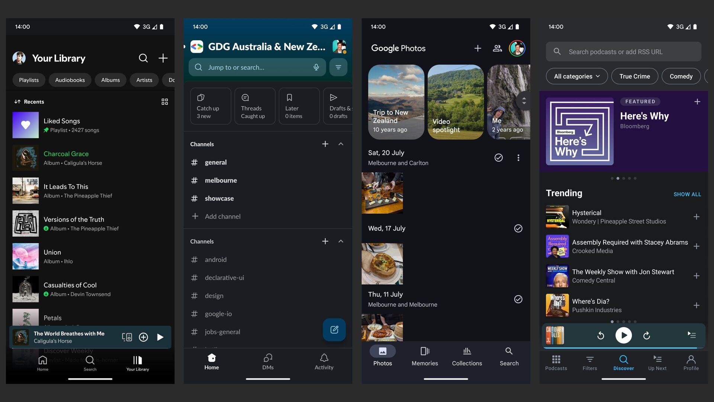
Task: Click the podcast search input field
Action: (623, 52)
